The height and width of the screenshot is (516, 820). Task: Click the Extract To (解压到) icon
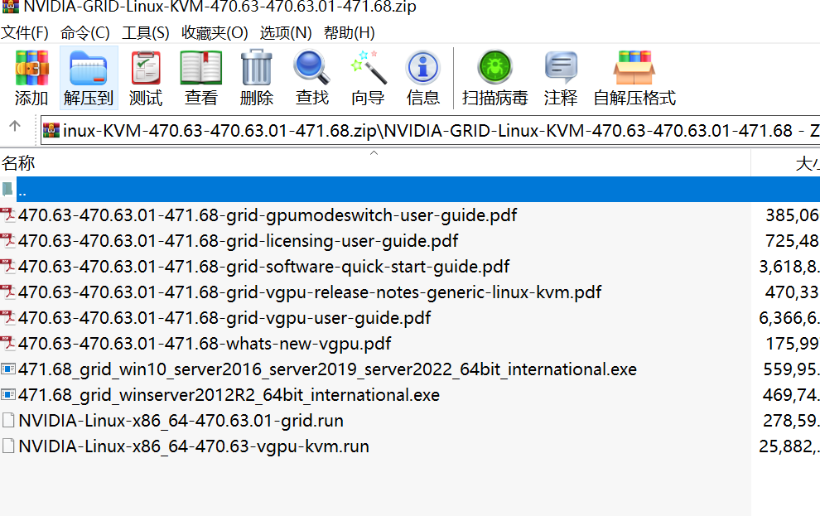point(89,68)
